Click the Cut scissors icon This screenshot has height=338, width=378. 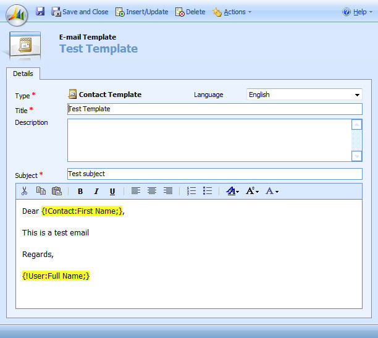pyautogui.click(x=25, y=191)
